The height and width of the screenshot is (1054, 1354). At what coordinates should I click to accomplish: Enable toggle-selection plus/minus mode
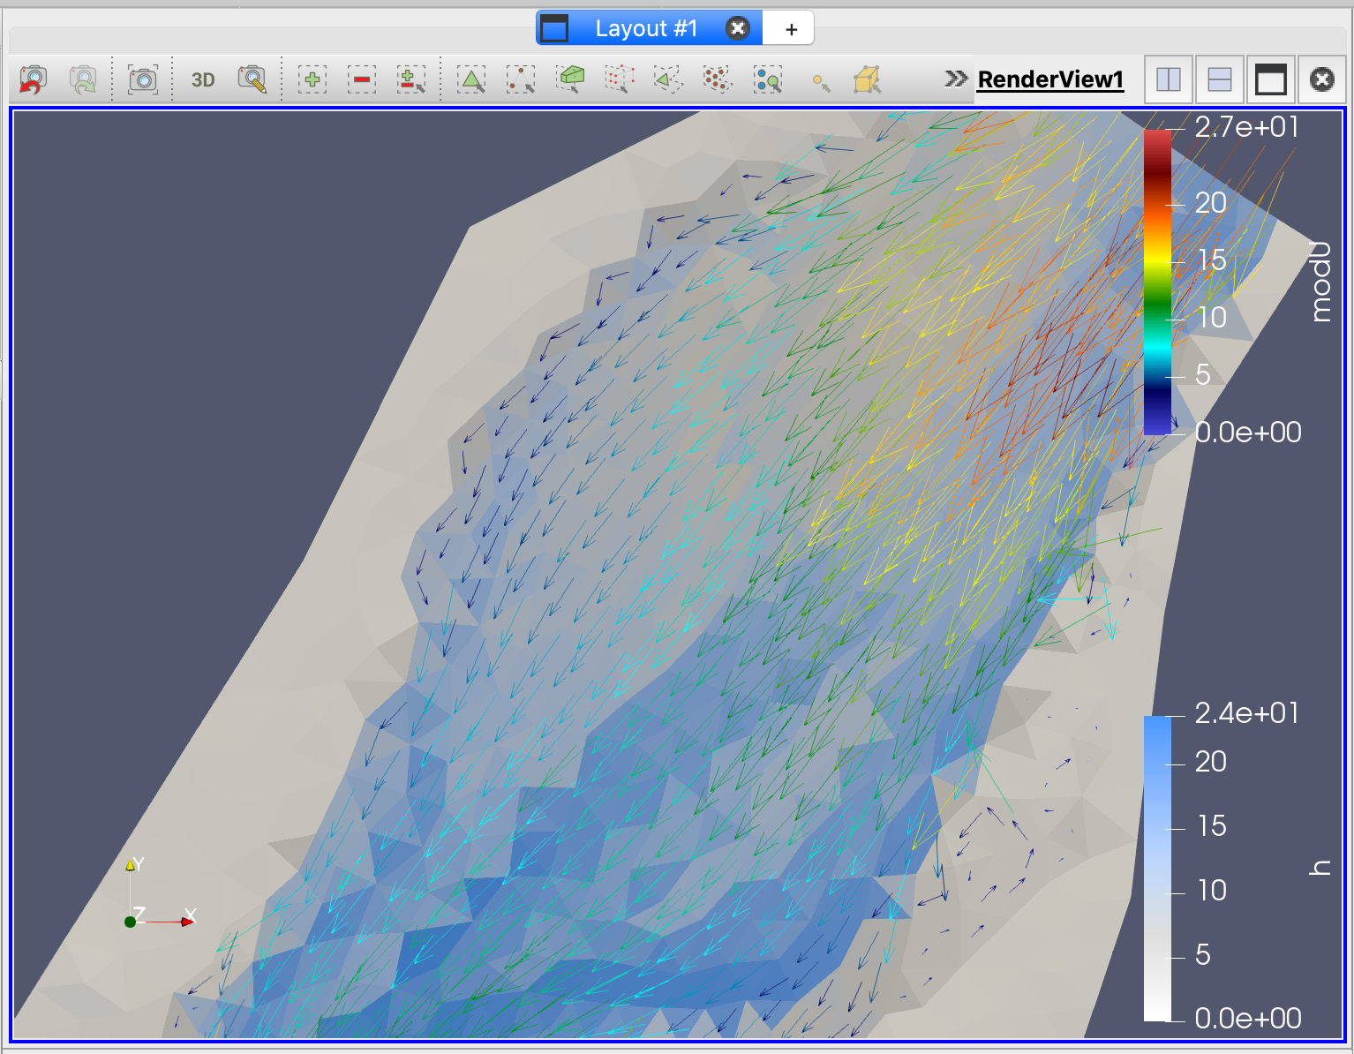(x=411, y=79)
